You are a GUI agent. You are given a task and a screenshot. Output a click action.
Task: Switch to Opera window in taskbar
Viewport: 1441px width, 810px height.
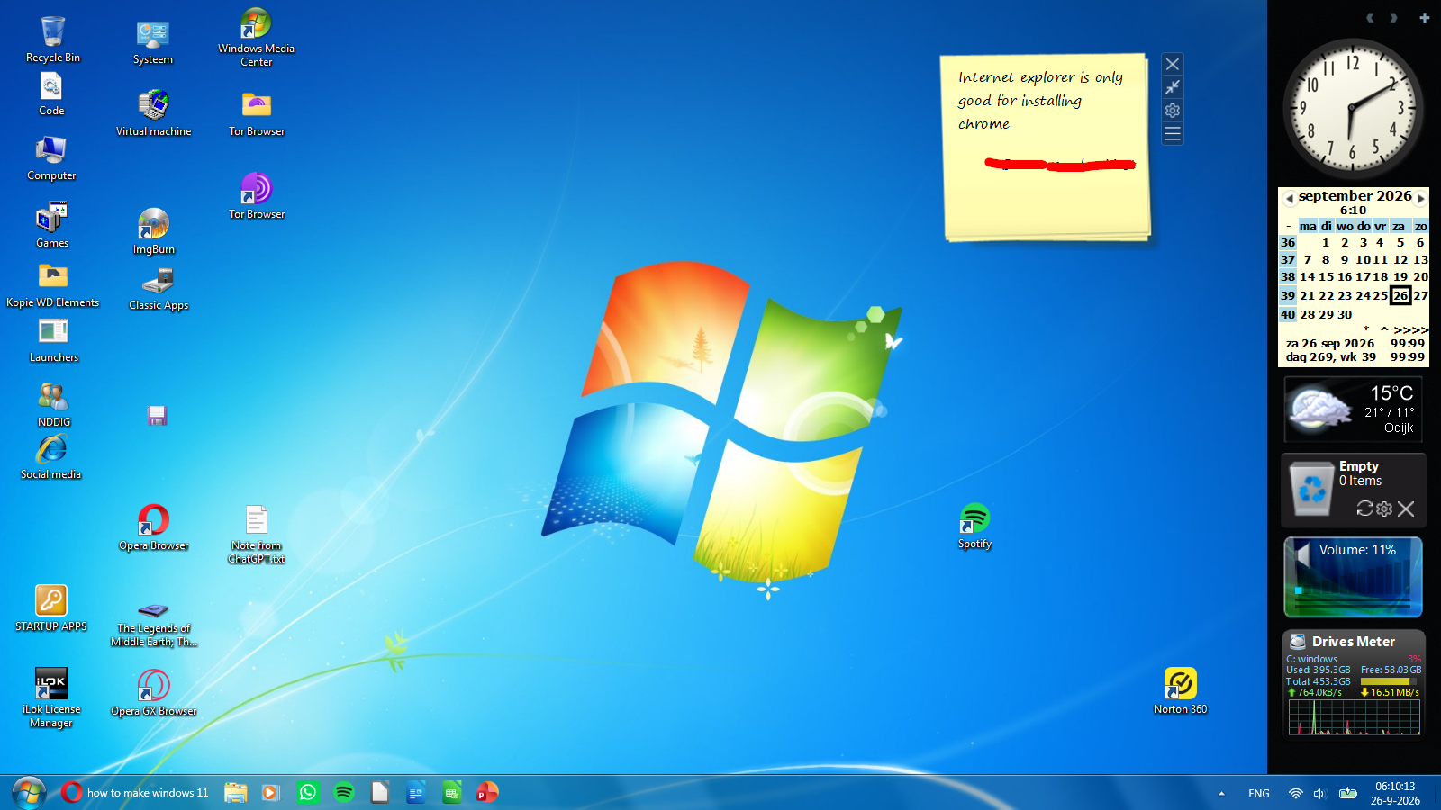tap(135, 792)
